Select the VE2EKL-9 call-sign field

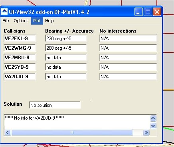(20, 39)
